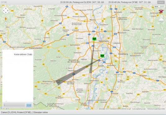166x115 pixels.
Task: Open the Nutzungsbedingungen link
Action: click(139, 109)
